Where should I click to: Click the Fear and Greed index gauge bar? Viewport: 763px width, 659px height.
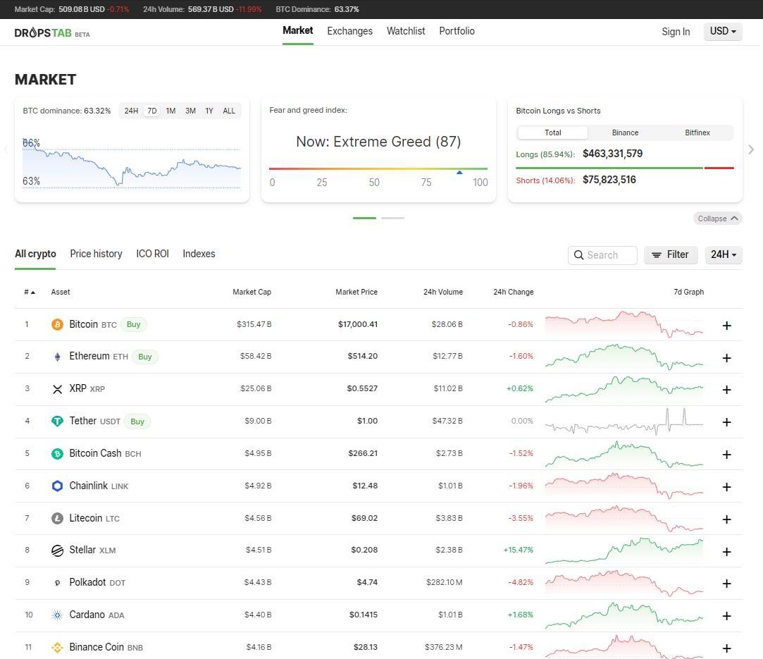click(x=378, y=169)
